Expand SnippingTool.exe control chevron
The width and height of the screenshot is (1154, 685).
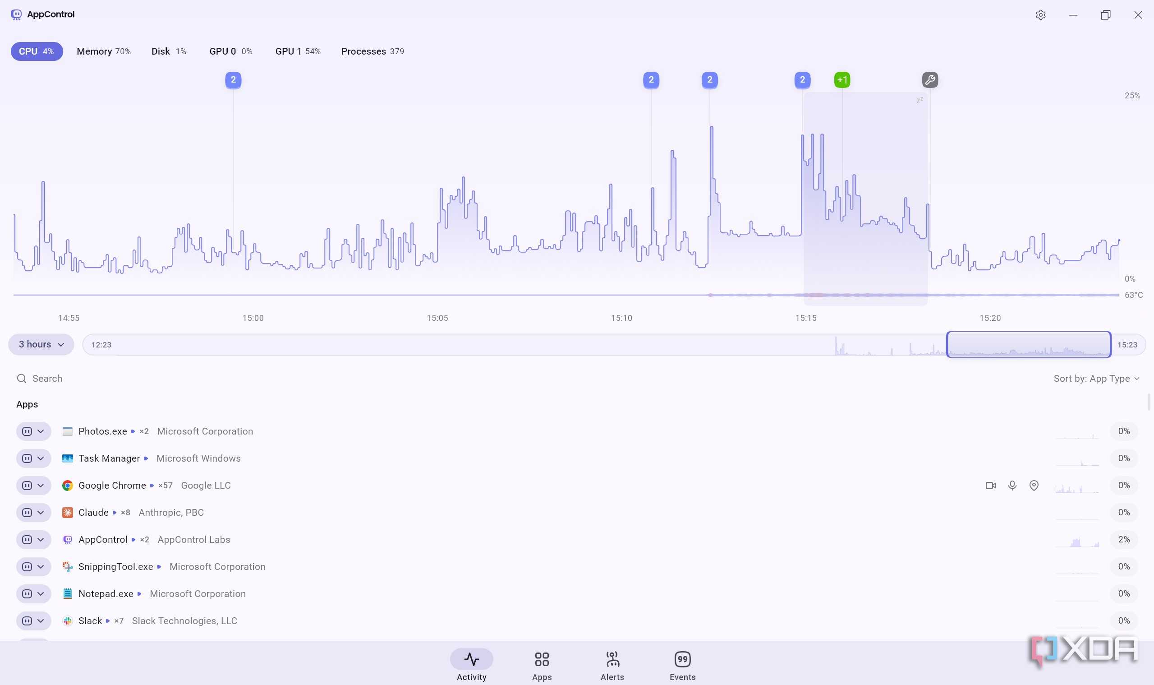pyautogui.click(x=41, y=567)
